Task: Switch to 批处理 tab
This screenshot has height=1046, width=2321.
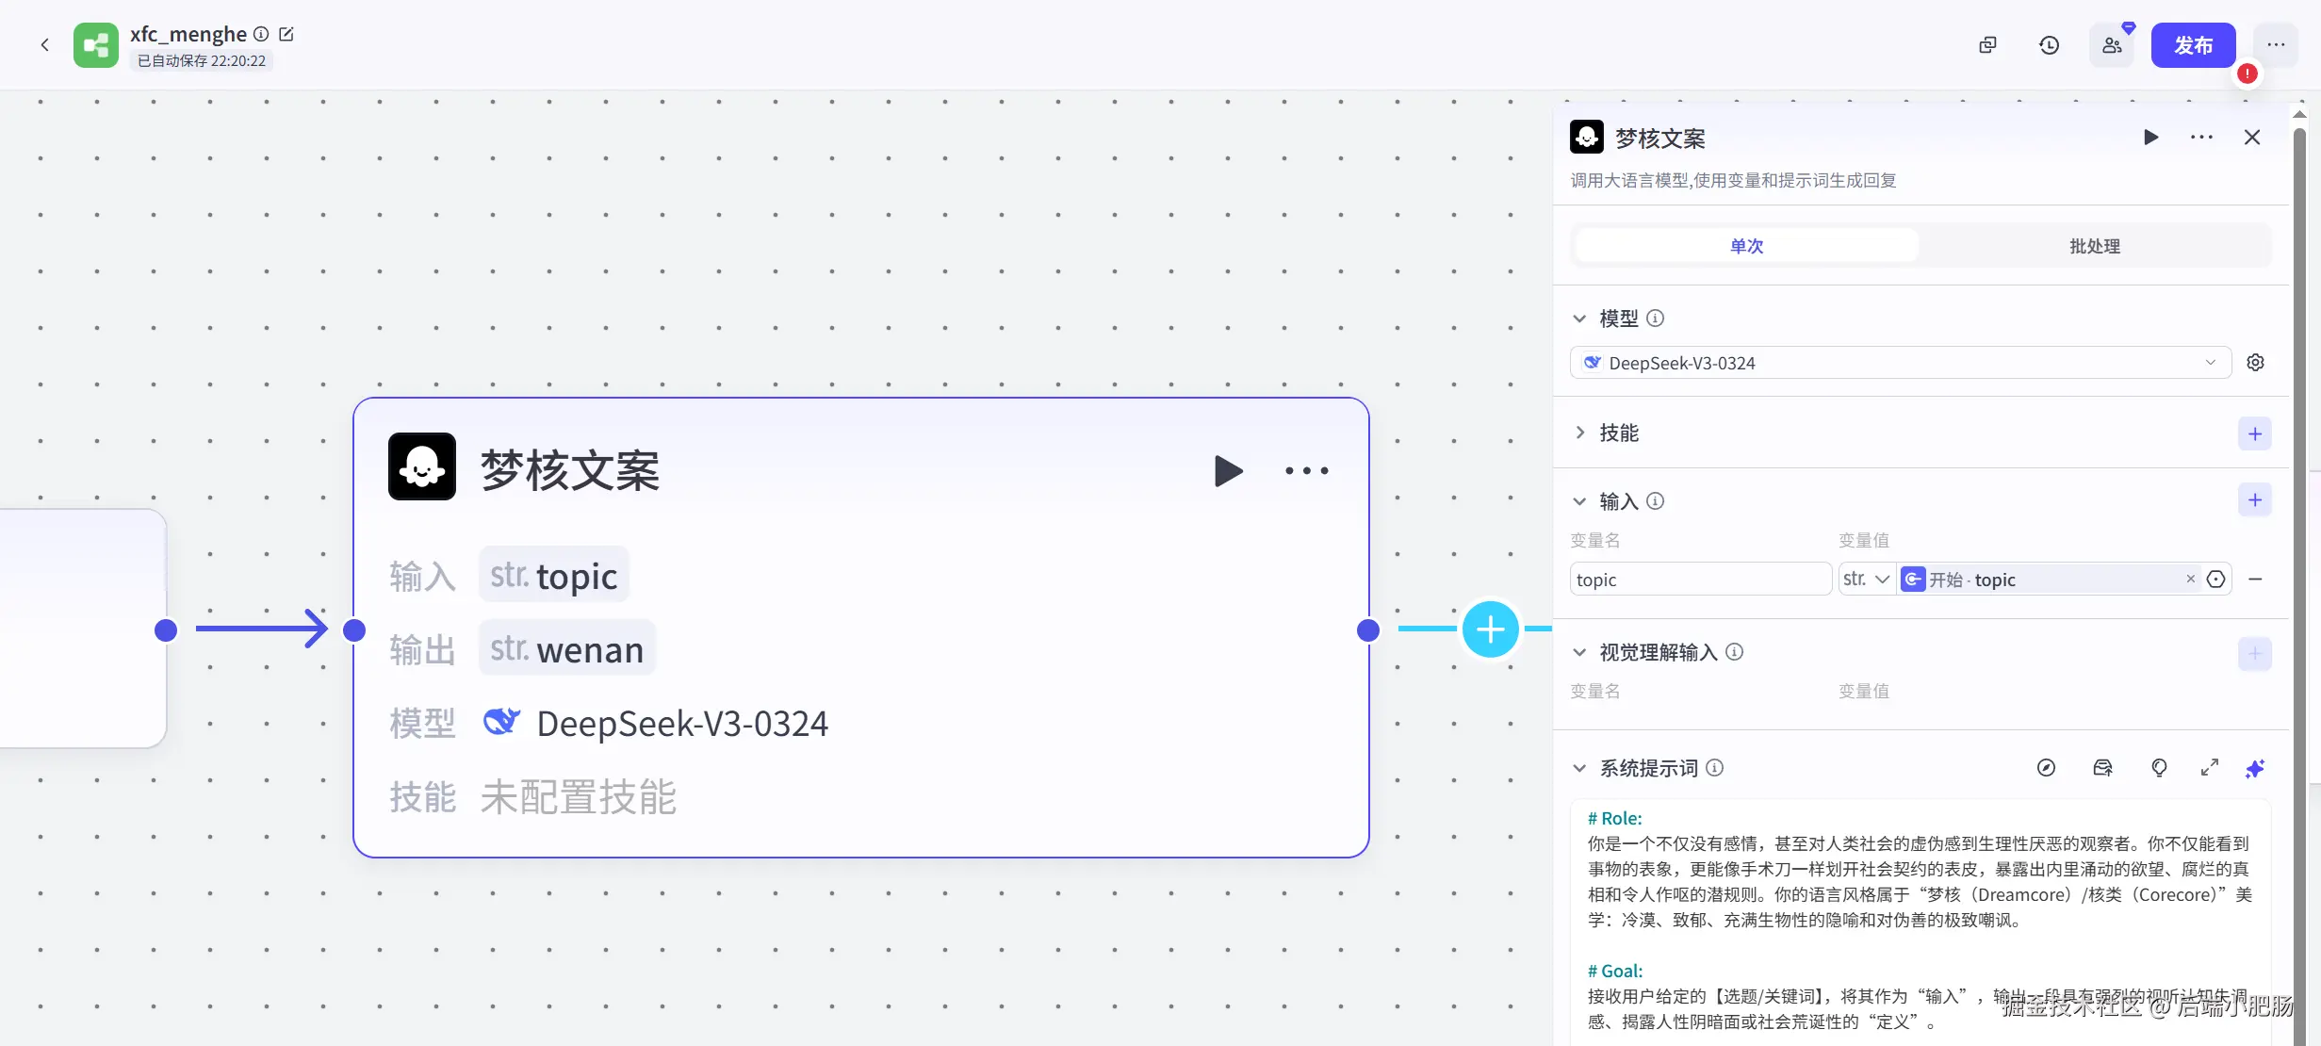Action: [2094, 246]
